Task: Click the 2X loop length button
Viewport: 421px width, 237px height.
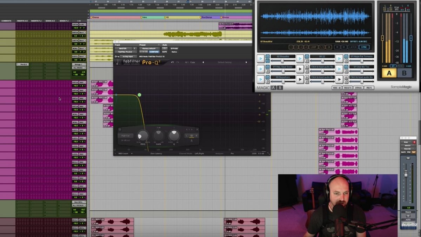Action: point(329,47)
